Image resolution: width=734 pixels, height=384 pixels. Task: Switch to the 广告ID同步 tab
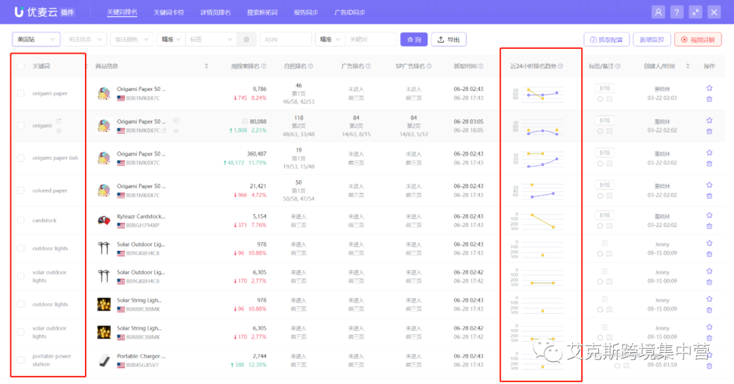(x=350, y=12)
